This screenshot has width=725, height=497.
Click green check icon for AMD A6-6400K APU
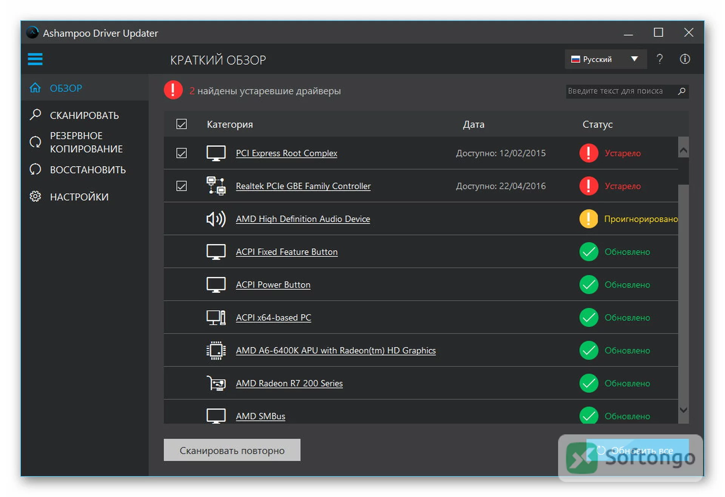tap(589, 350)
